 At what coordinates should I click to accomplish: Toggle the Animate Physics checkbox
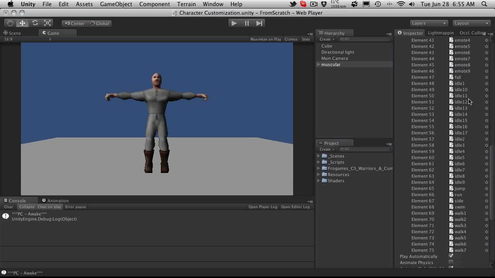click(x=451, y=262)
